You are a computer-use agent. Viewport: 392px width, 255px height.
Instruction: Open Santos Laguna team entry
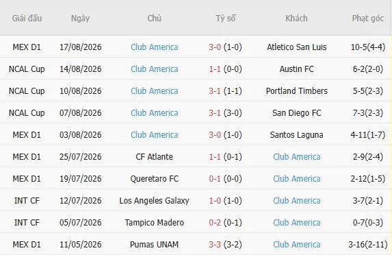point(296,135)
